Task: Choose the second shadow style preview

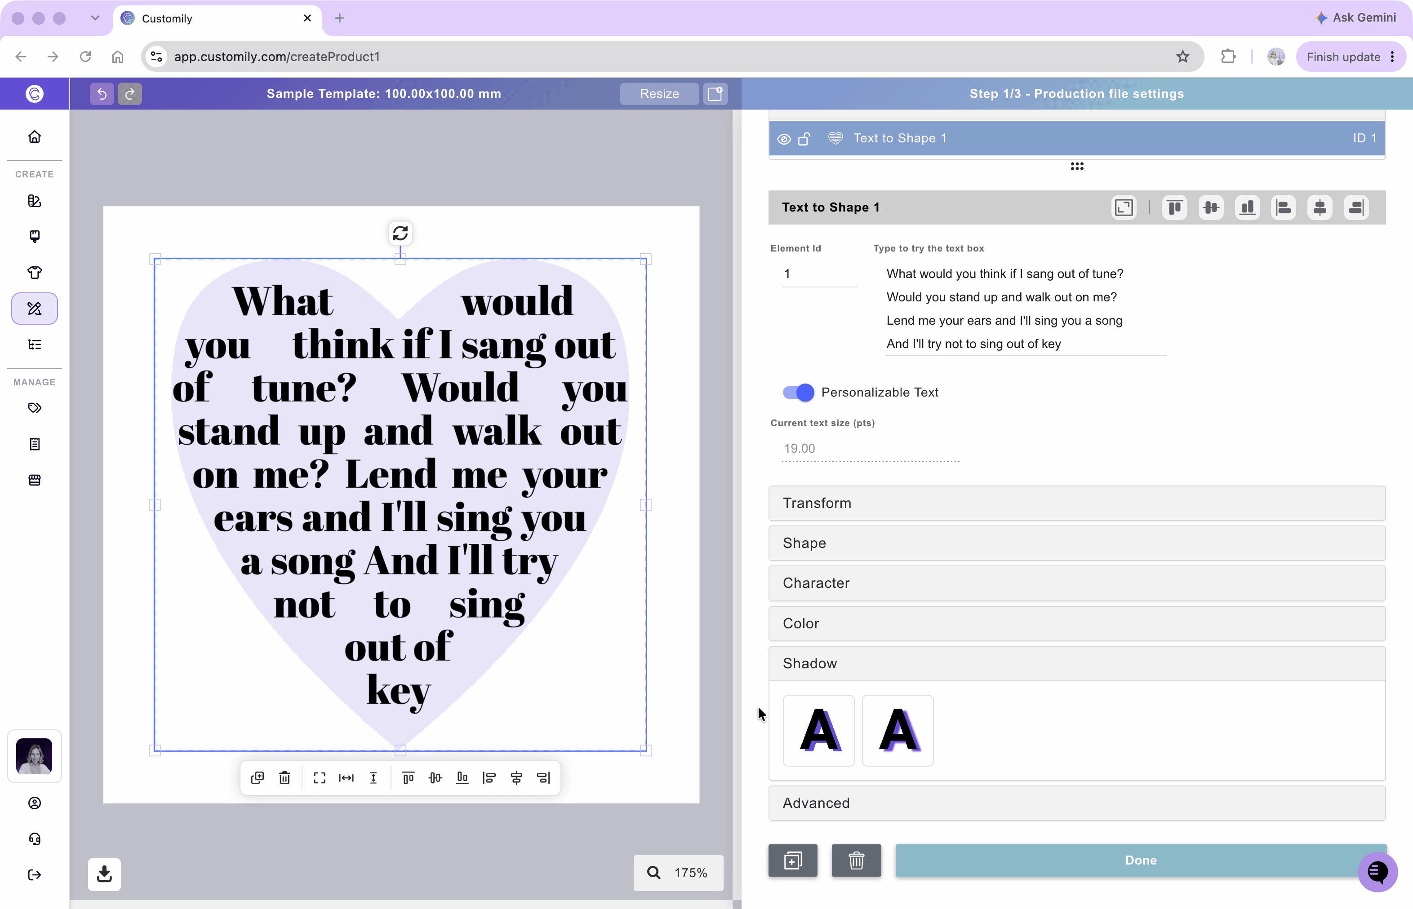Action: tap(898, 731)
